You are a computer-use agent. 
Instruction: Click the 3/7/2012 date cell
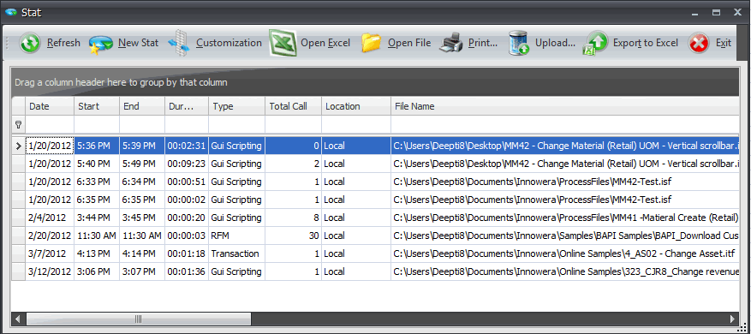click(x=50, y=253)
